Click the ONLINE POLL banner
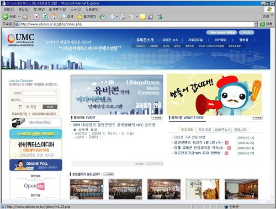This screenshot has height=209, width=276. pos(36,165)
